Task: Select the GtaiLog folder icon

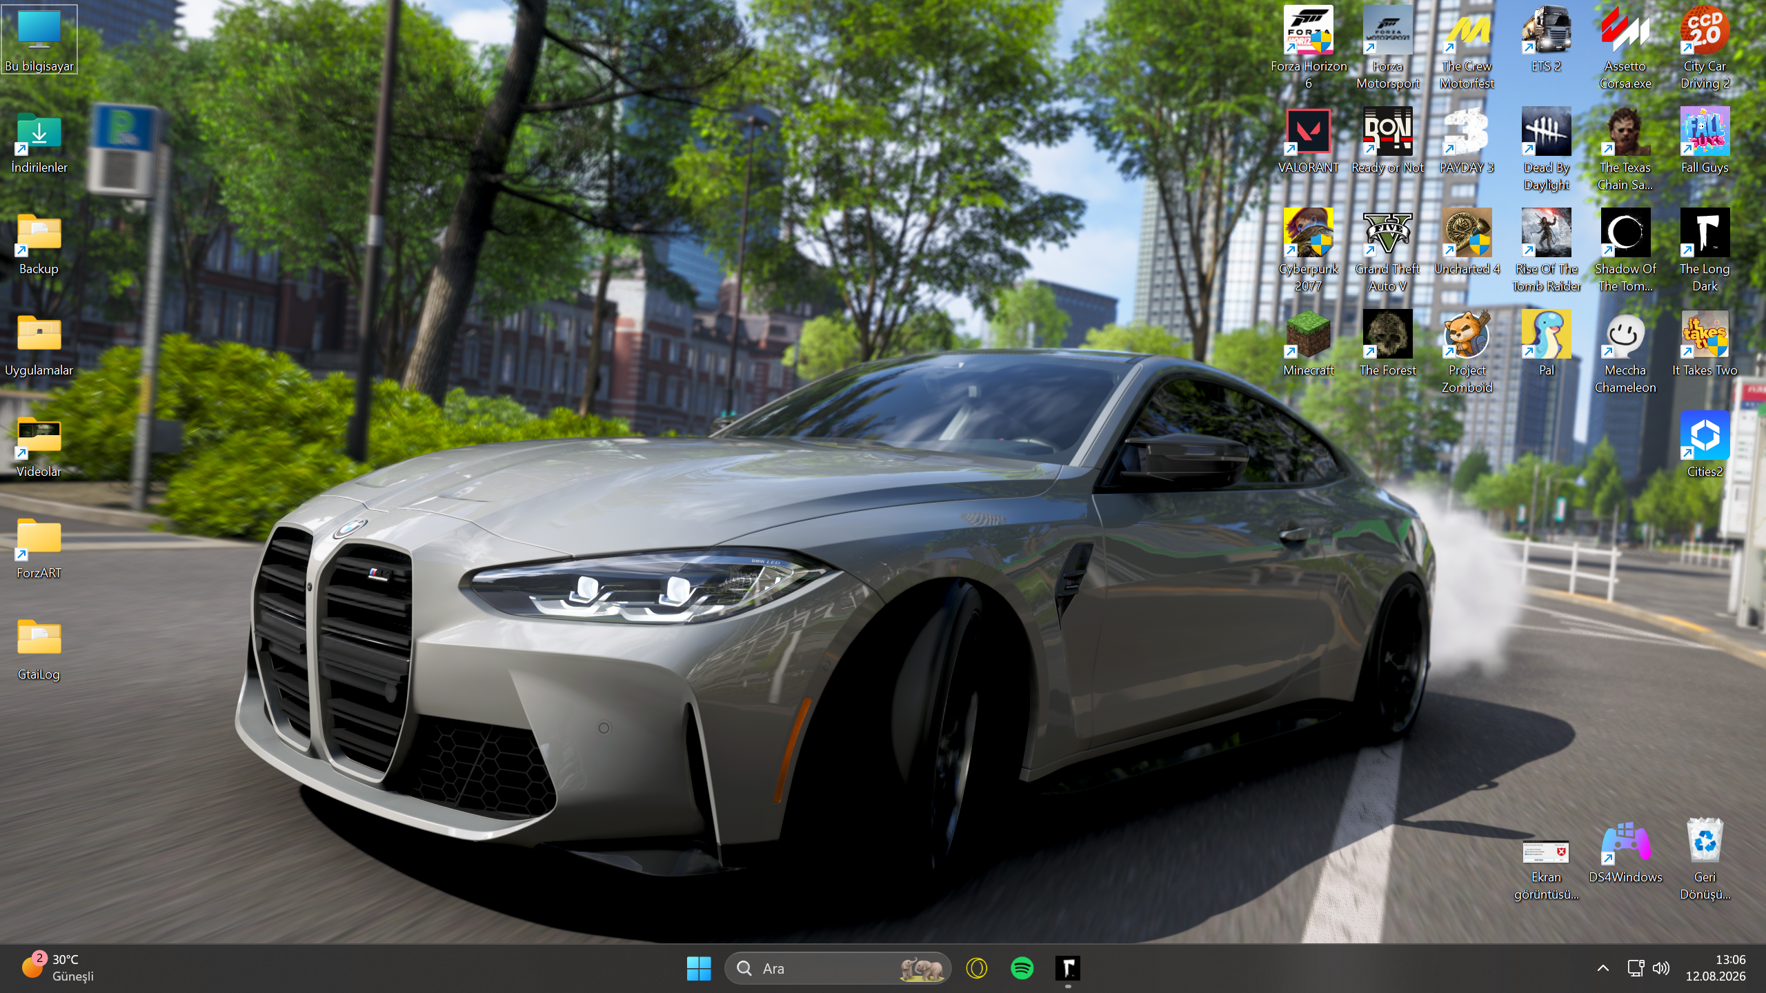Action: [39, 650]
